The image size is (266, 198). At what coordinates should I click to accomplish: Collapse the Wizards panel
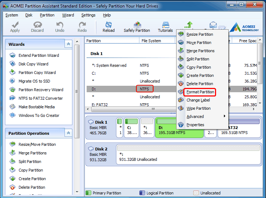[x=68, y=44]
